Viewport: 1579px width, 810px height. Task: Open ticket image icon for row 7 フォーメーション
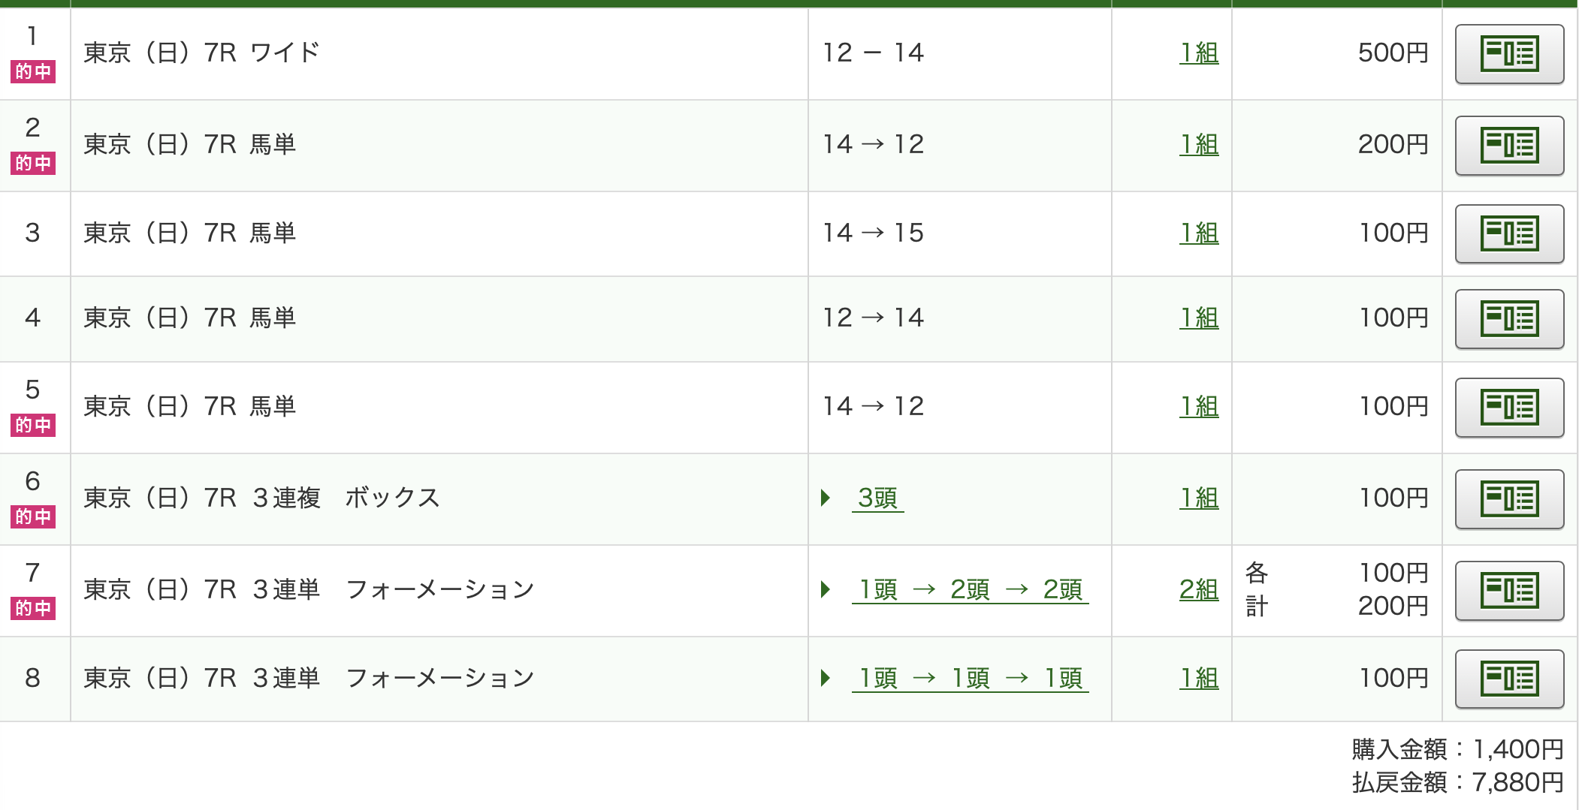click(1509, 591)
